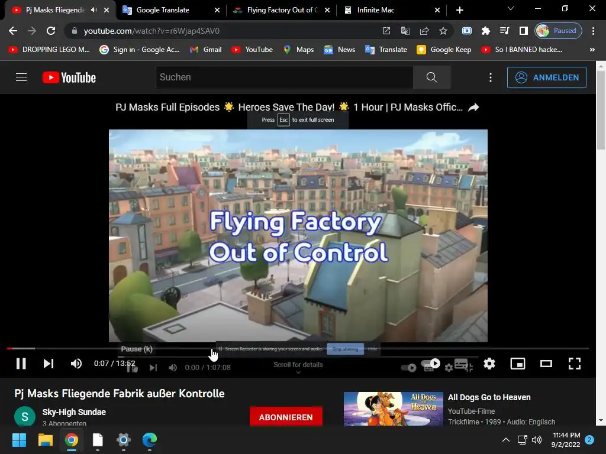
Task: Share the video using the arrow icon
Action: pyautogui.click(x=473, y=108)
